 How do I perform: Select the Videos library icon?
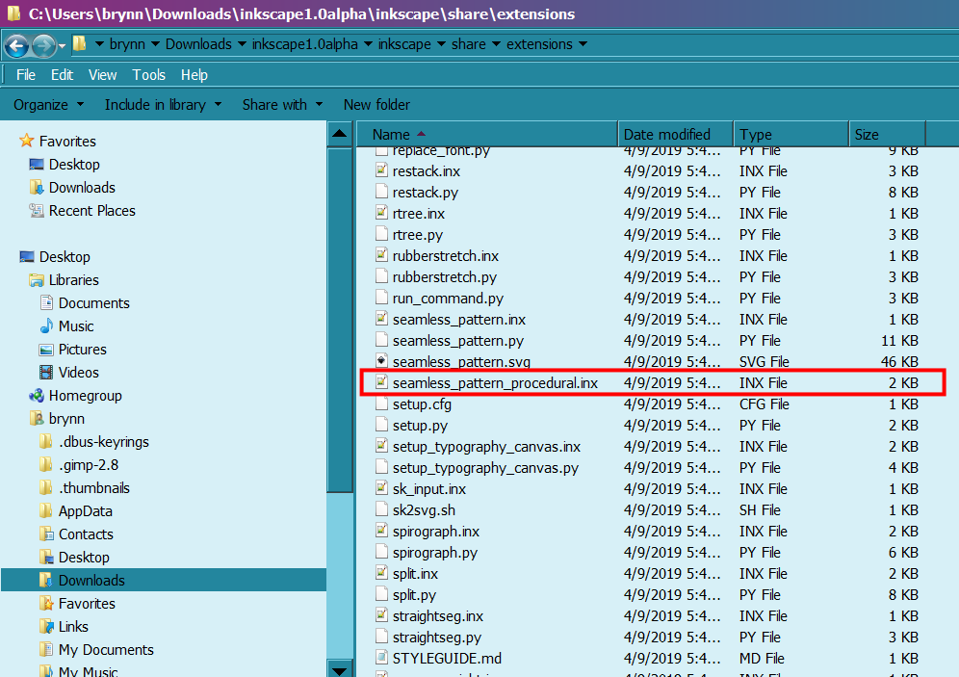click(x=46, y=373)
